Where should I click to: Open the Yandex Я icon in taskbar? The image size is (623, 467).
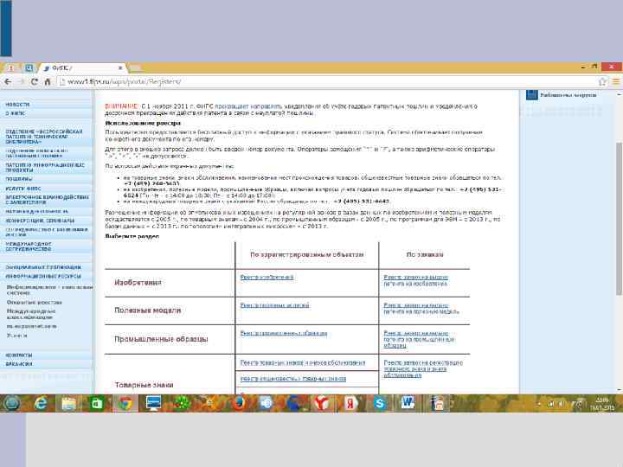tap(350, 404)
